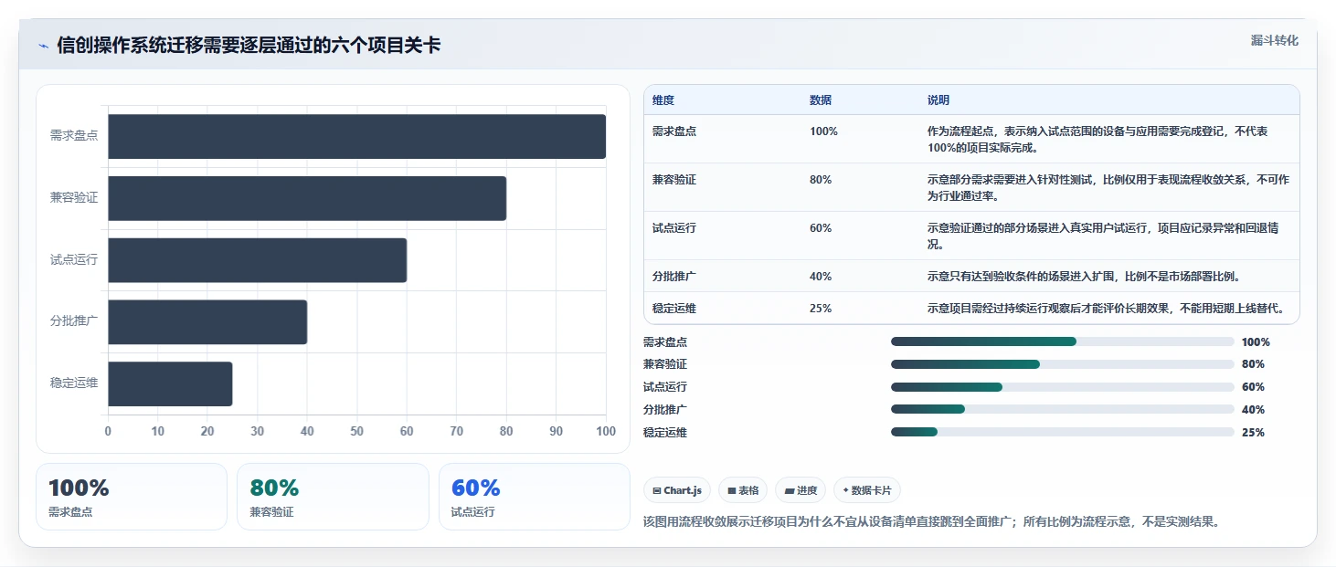Click the 40% value in the table
This screenshot has width=1336, height=567.
coord(821,276)
